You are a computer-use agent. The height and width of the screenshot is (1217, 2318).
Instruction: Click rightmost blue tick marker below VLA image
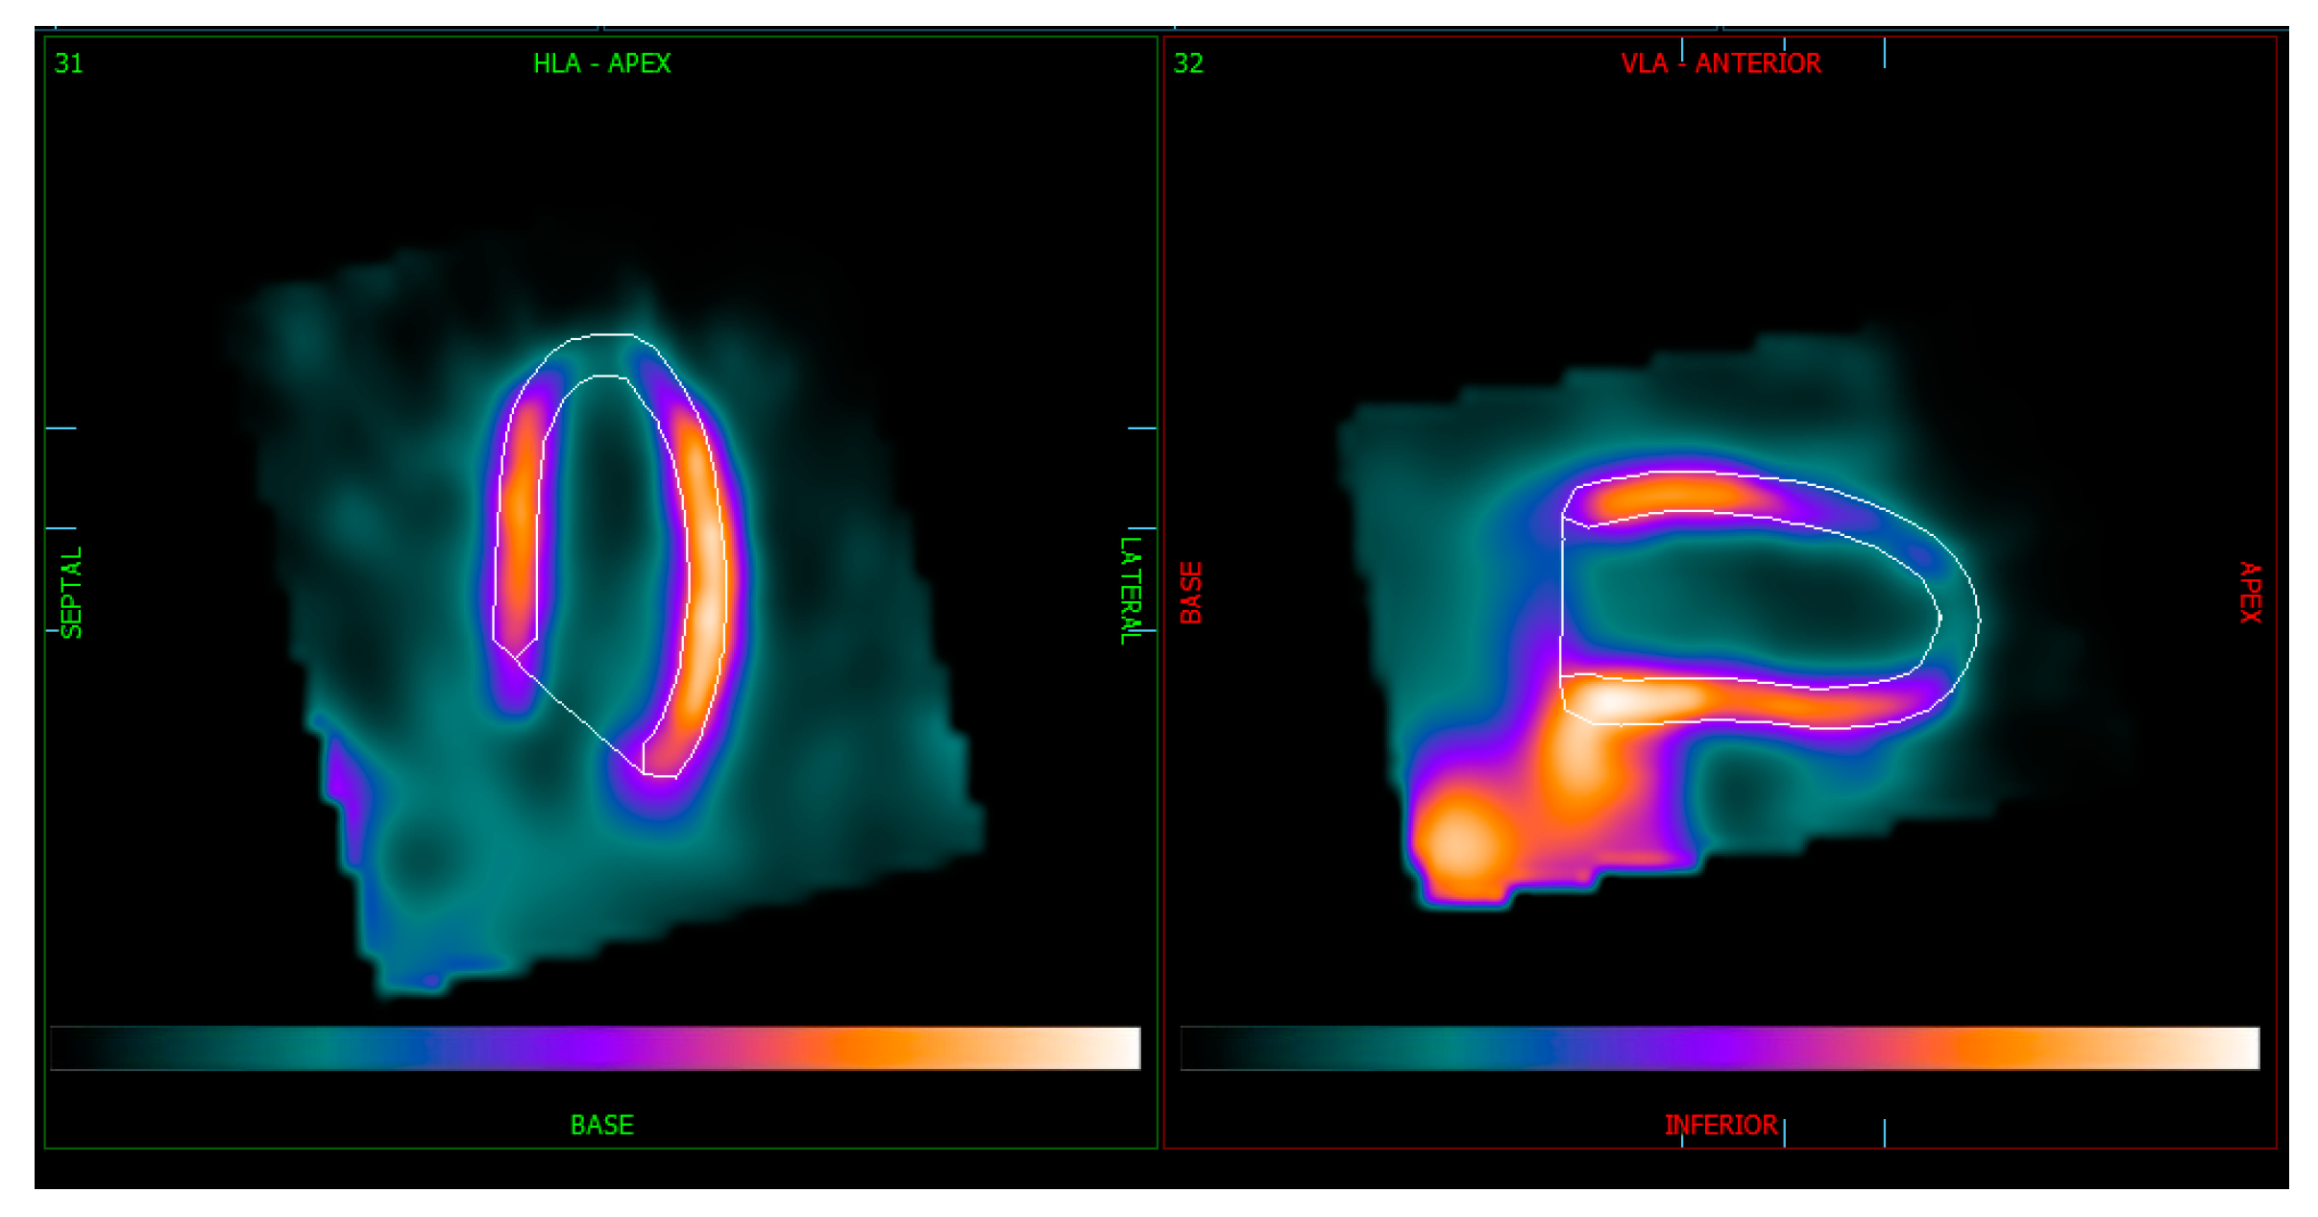coord(1884,1132)
